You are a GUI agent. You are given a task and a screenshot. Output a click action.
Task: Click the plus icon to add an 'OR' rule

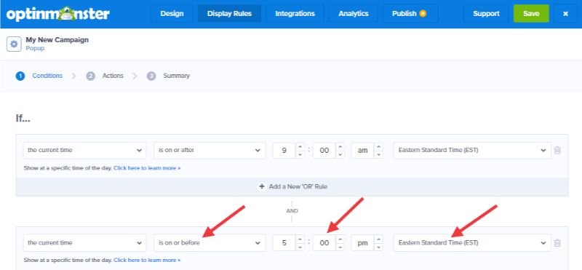tap(262, 186)
